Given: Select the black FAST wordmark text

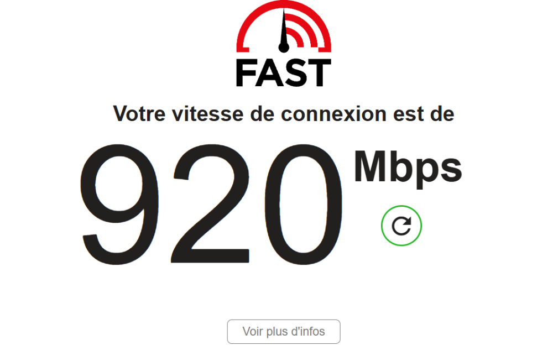Looking at the screenshot, I should pyautogui.click(x=284, y=72).
